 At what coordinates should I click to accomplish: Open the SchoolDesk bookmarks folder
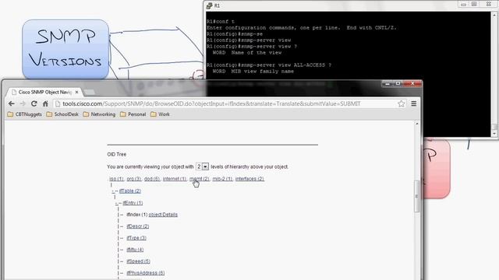coord(62,114)
